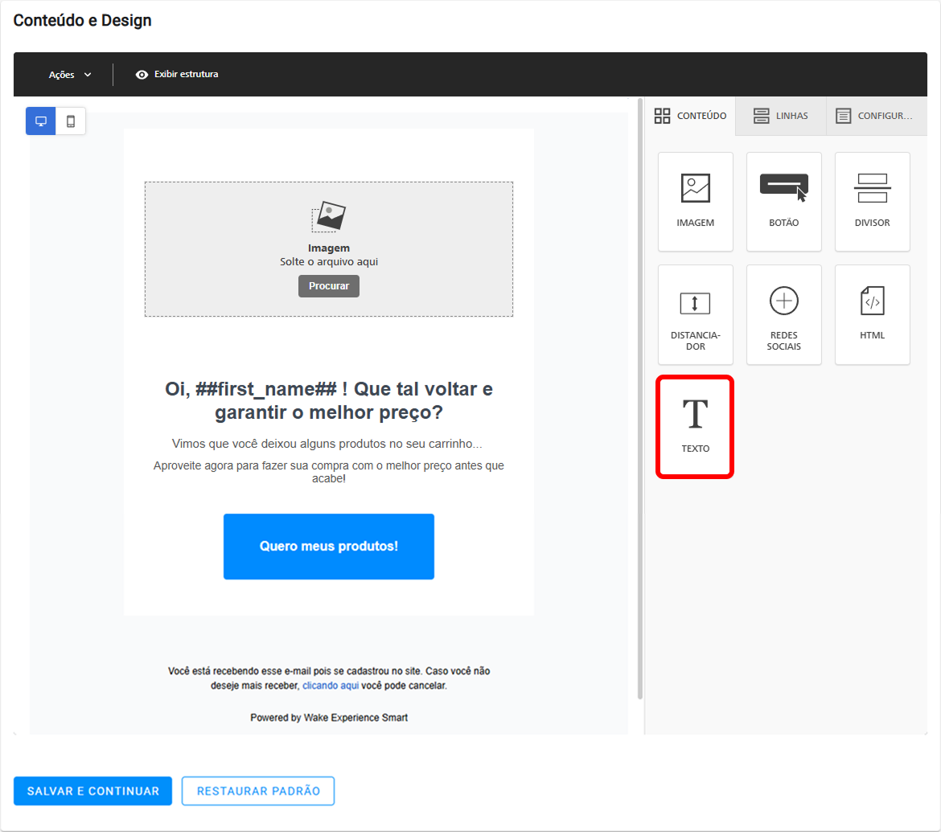This screenshot has height=832, width=941.
Task: Click Restaurar Padrão button
Action: coord(258,791)
